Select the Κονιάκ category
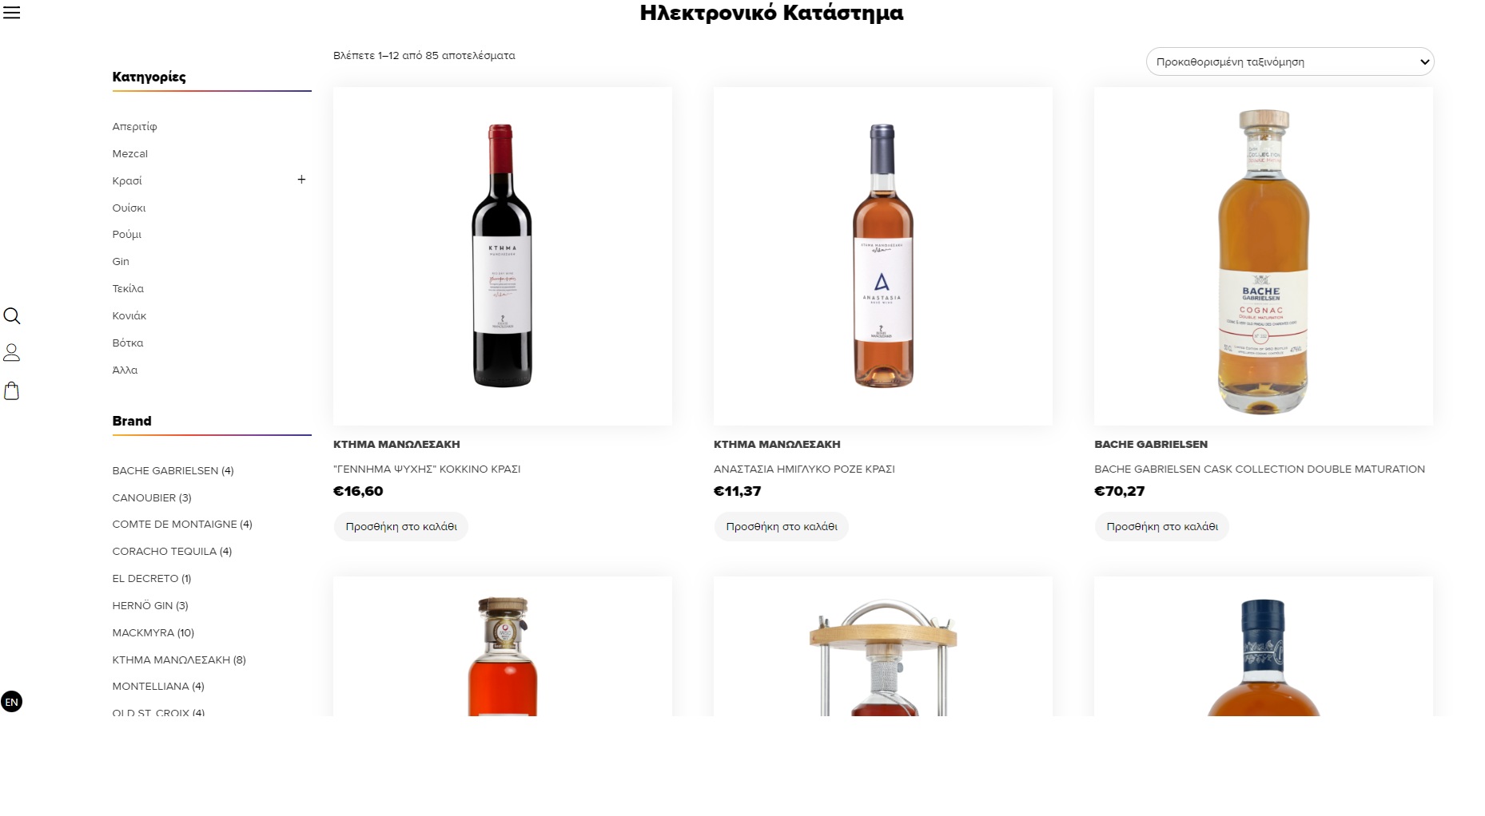Screen dimensions: 1485x816 tap(129, 315)
